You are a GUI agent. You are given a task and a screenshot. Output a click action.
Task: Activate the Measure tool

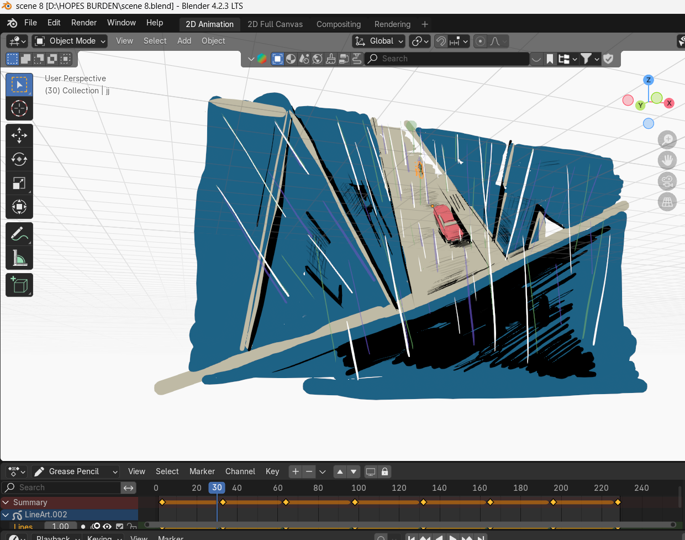coord(19,258)
